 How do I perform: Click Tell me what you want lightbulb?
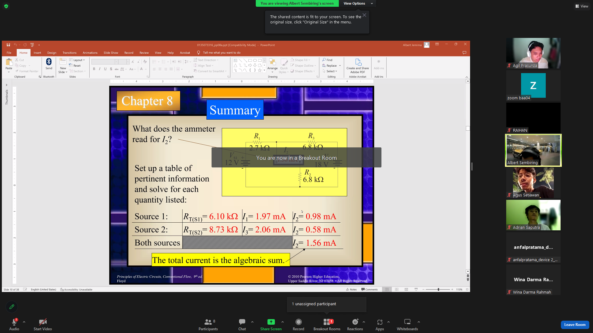point(199,53)
